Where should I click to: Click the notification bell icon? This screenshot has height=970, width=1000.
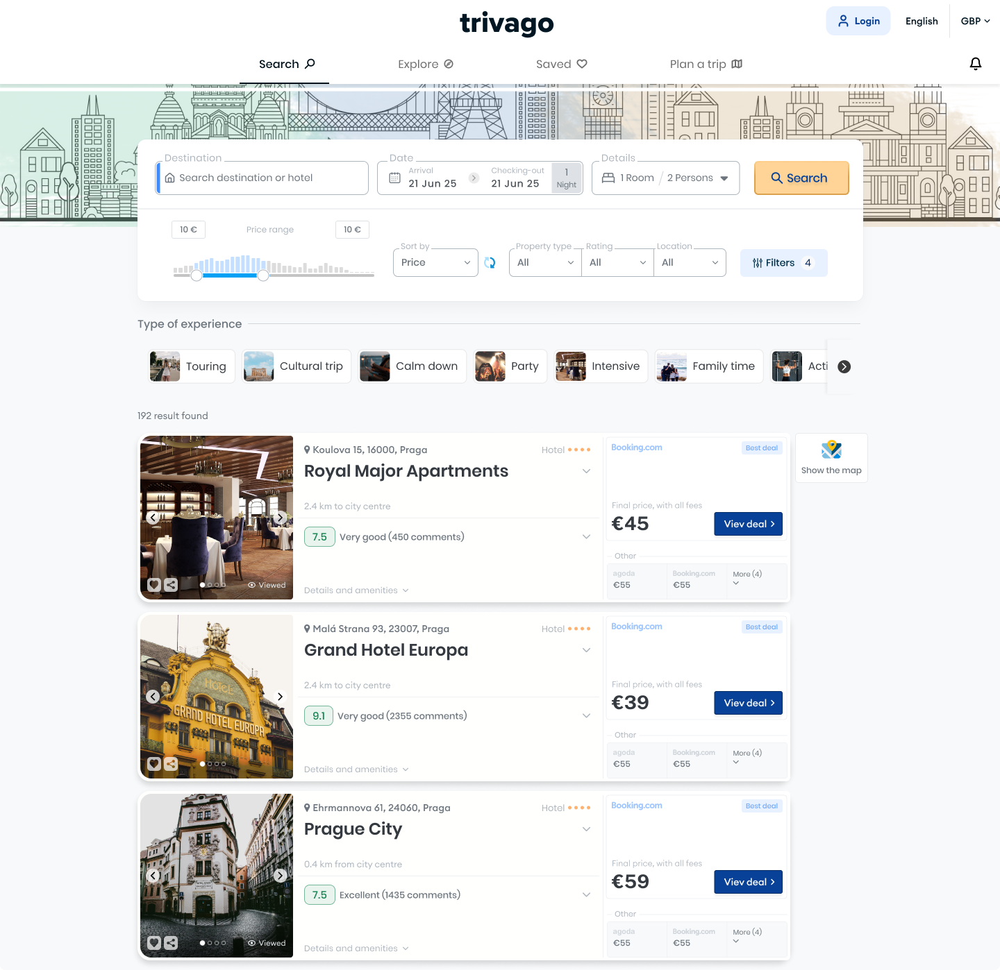[x=975, y=64]
